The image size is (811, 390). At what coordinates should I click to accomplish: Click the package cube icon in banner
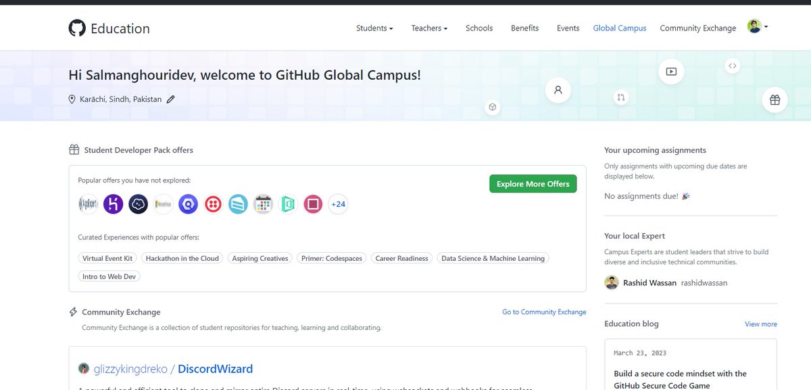[x=493, y=107]
